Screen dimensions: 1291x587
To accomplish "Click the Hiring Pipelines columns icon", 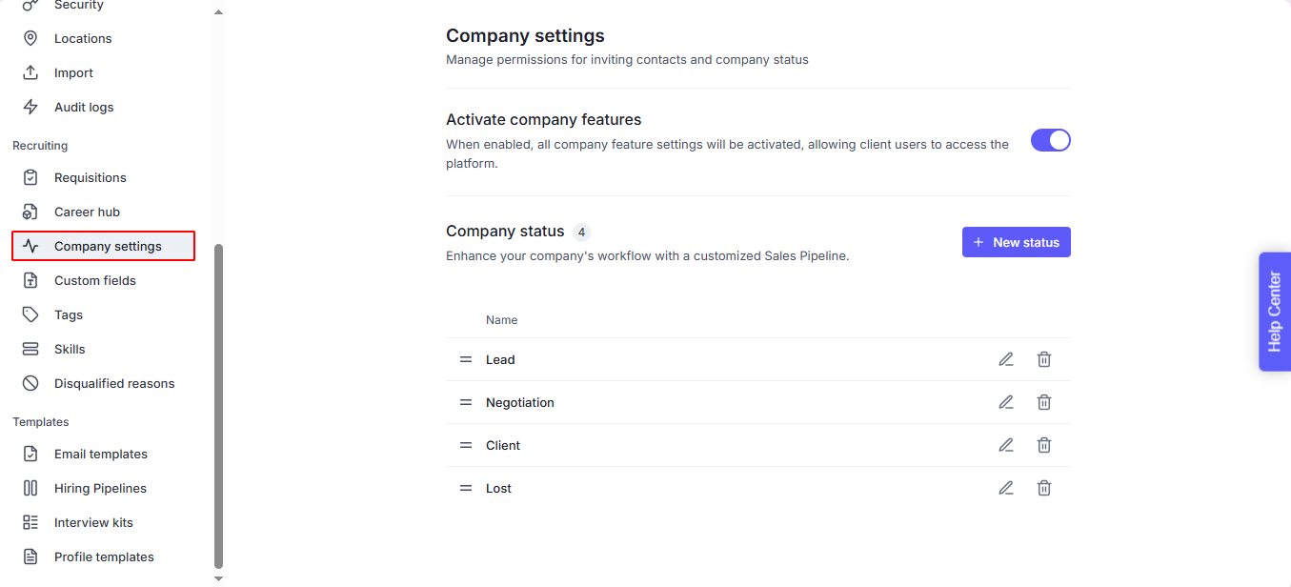I will point(30,488).
